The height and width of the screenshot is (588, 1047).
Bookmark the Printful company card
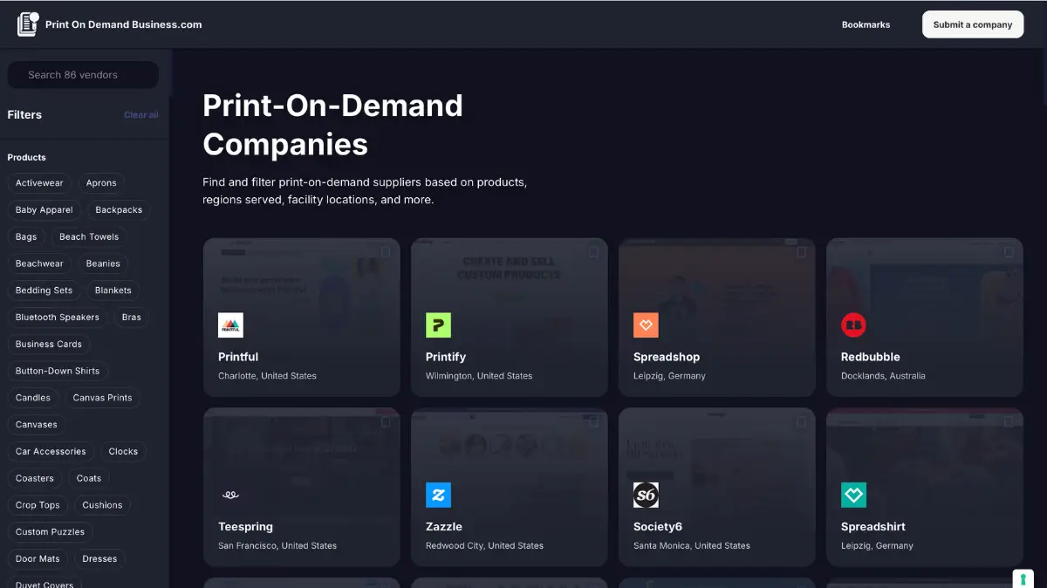pos(386,252)
